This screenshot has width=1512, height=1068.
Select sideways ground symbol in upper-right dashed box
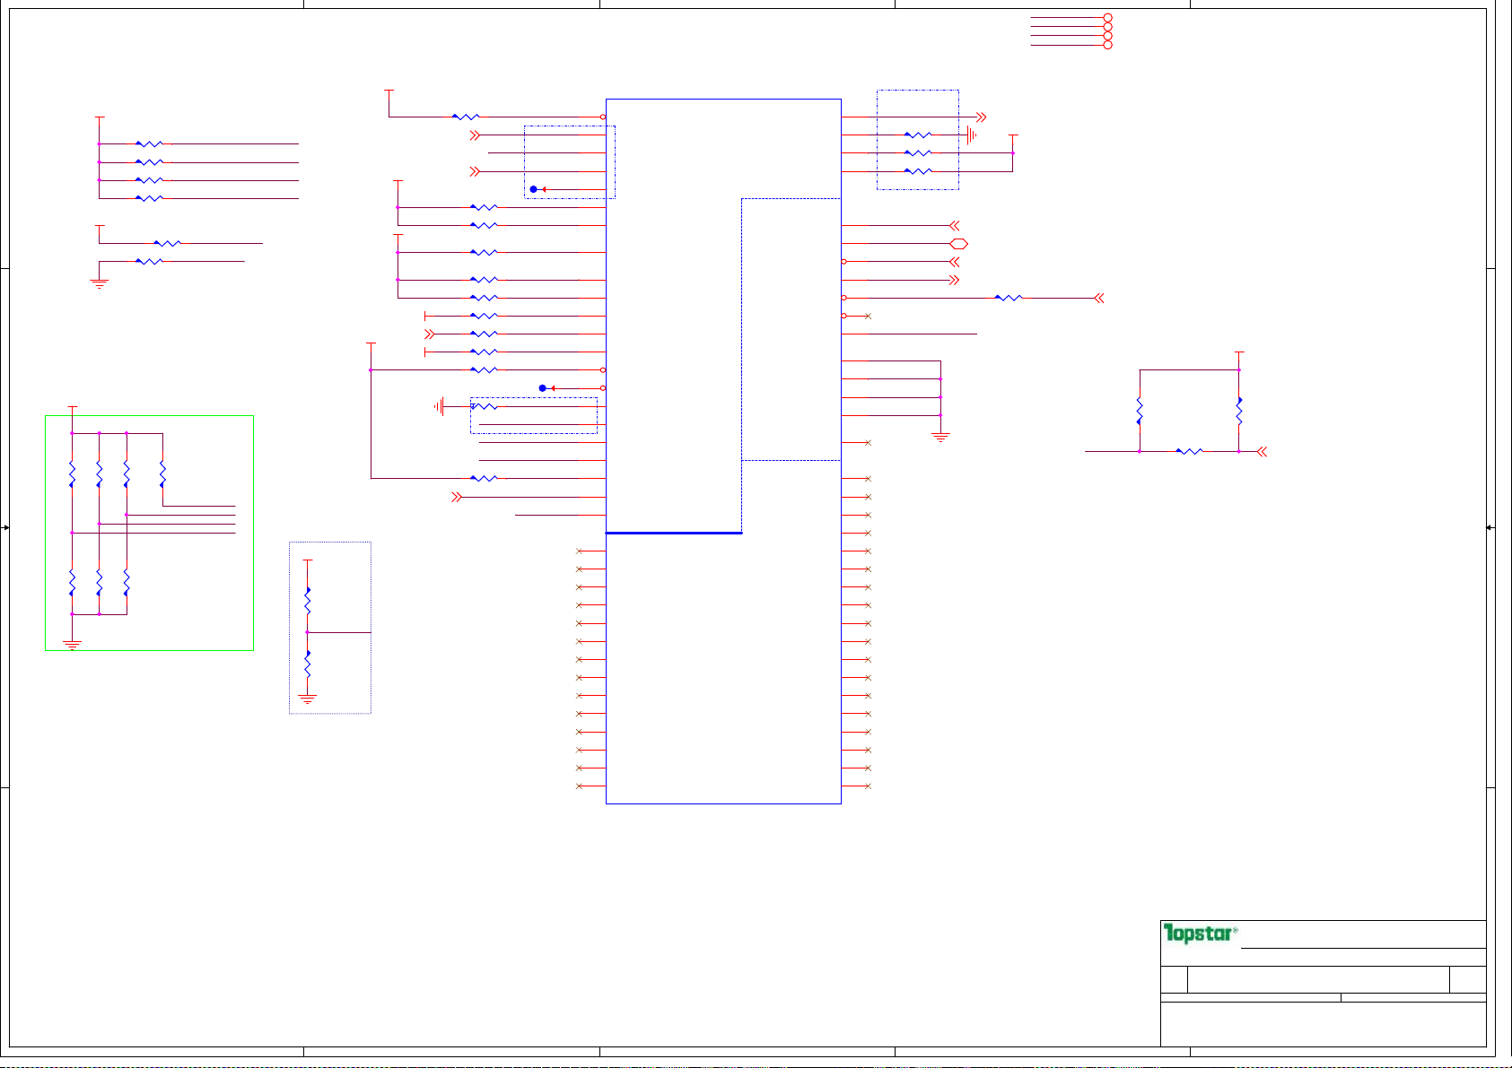(x=971, y=135)
